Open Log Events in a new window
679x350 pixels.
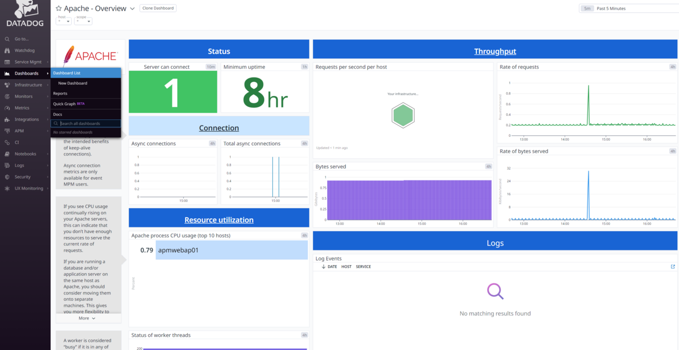pyautogui.click(x=673, y=267)
